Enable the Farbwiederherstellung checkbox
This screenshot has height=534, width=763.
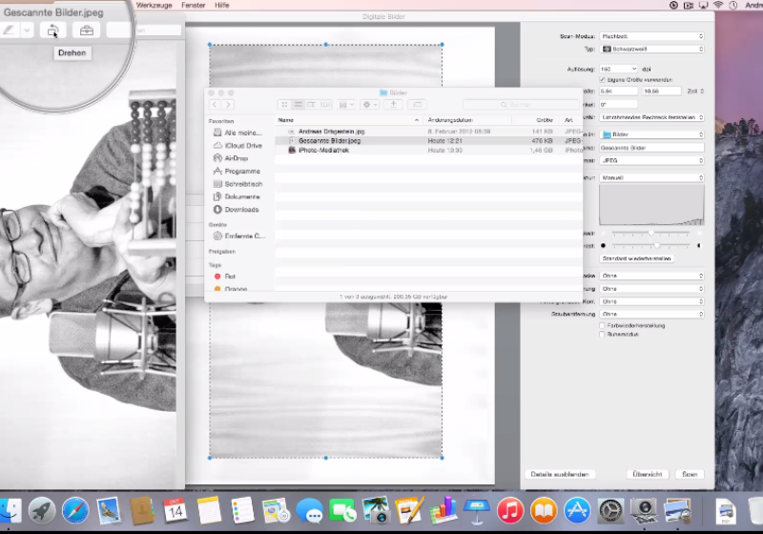pyautogui.click(x=602, y=325)
